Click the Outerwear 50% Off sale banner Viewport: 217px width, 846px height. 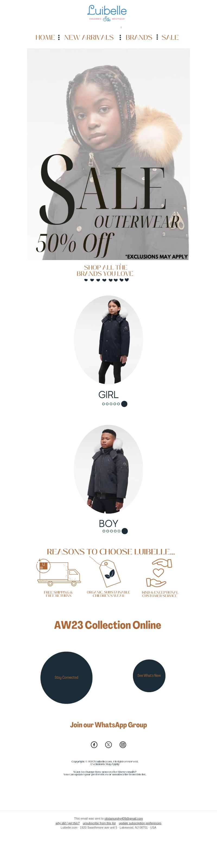(x=108, y=154)
